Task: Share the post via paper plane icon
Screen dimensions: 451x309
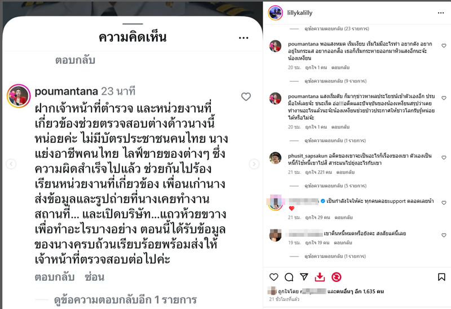Action: (x=304, y=277)
